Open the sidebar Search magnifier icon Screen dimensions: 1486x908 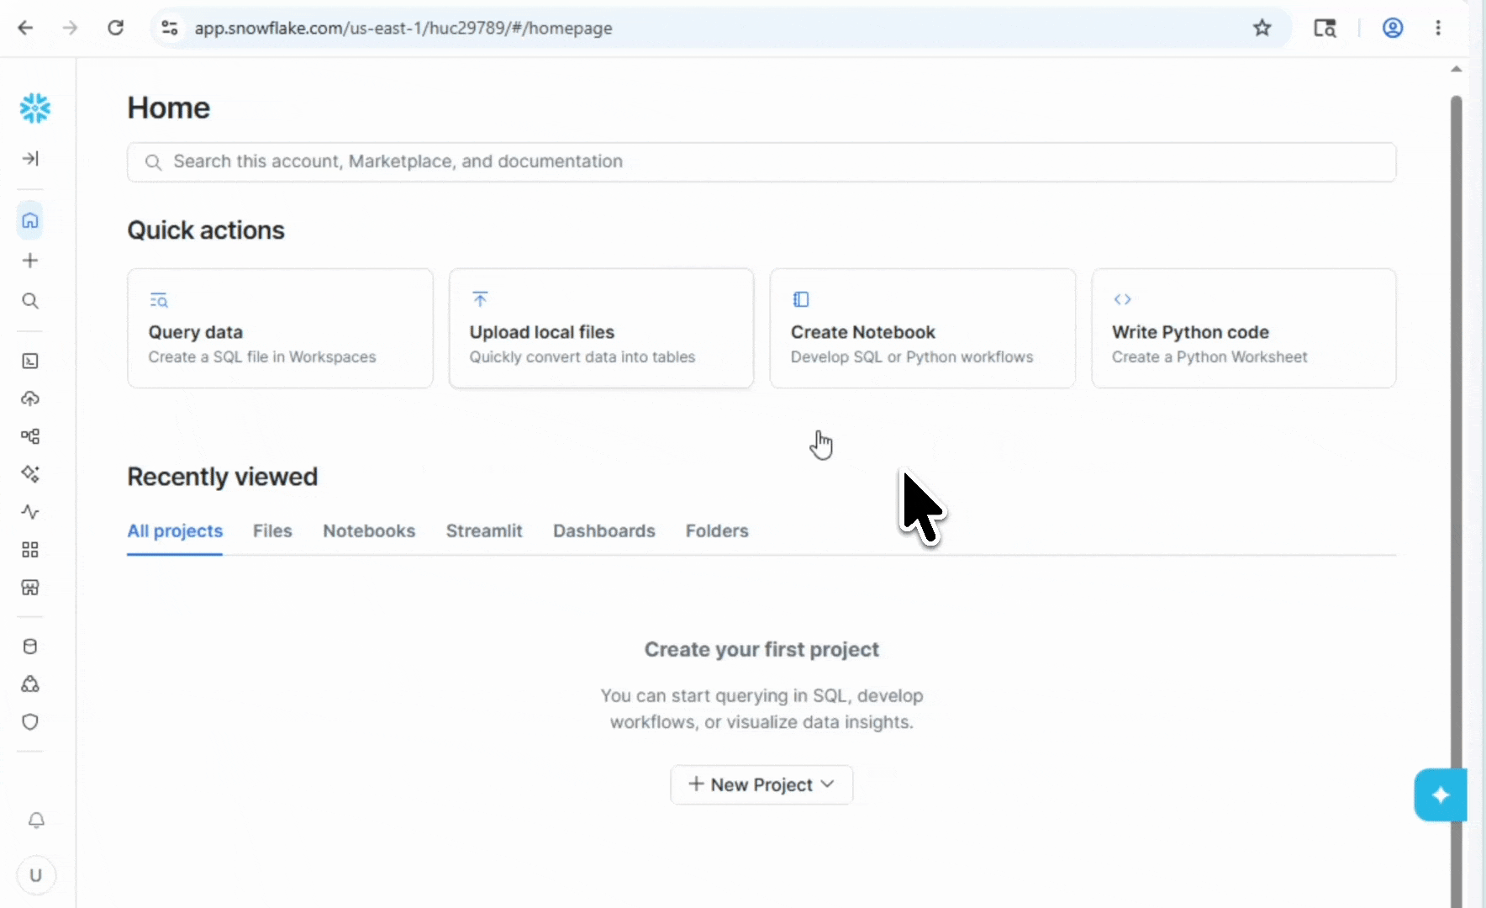pos(30,301)
